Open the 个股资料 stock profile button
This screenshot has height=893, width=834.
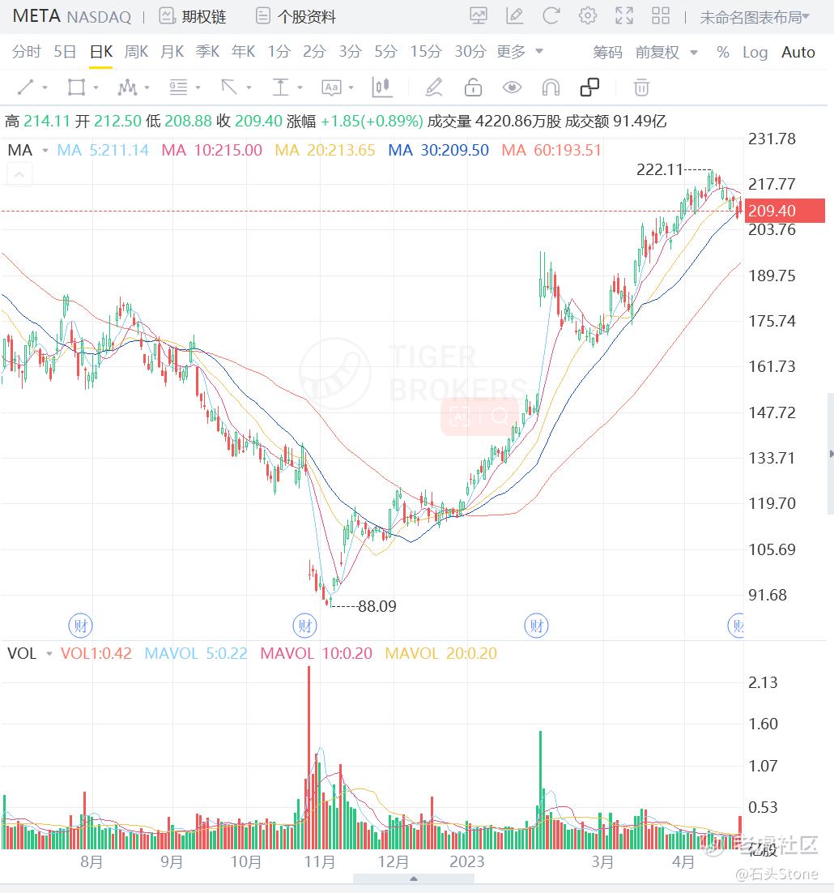pos(296,16)
